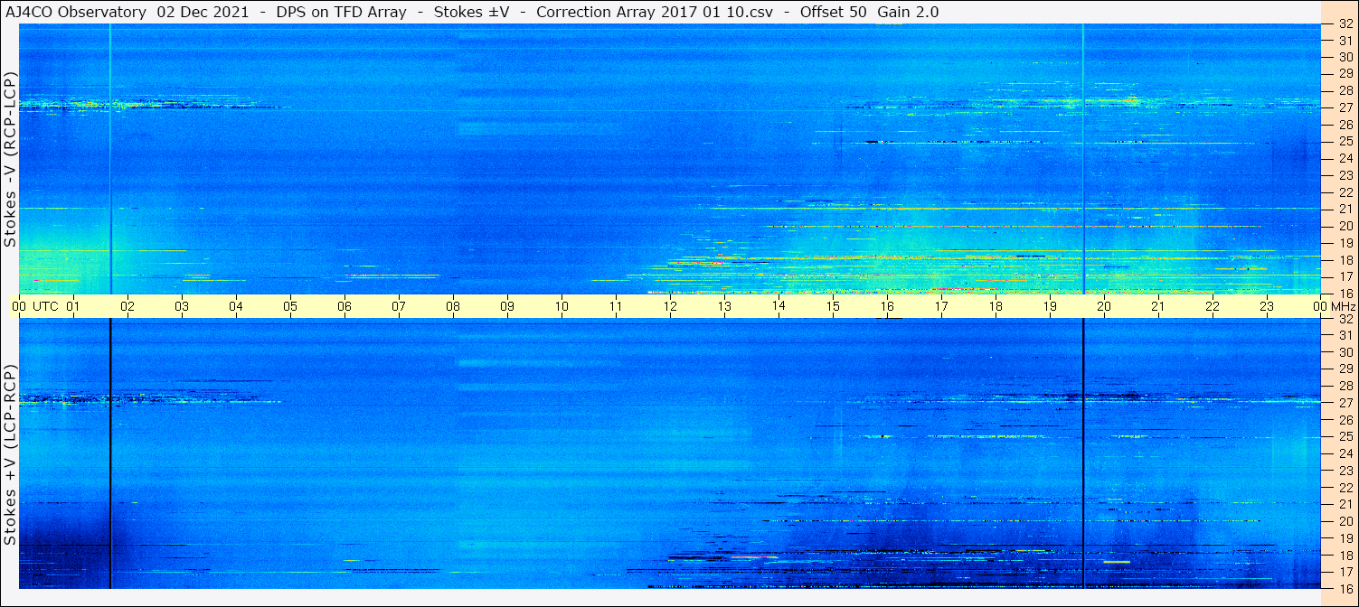The height and width of the screenshot is (607, 1359).
Task: Click the "32" MHz tick, upper panel
Action: coord(1345,24)
